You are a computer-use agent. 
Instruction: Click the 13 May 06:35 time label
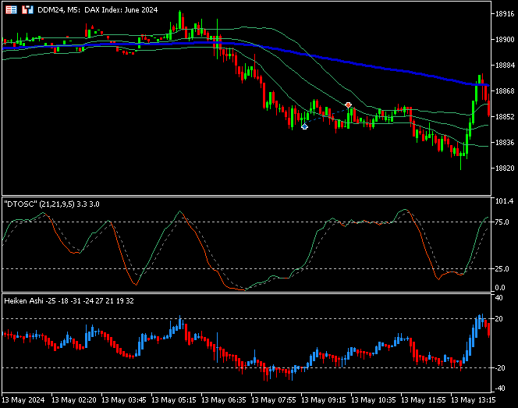224,400
